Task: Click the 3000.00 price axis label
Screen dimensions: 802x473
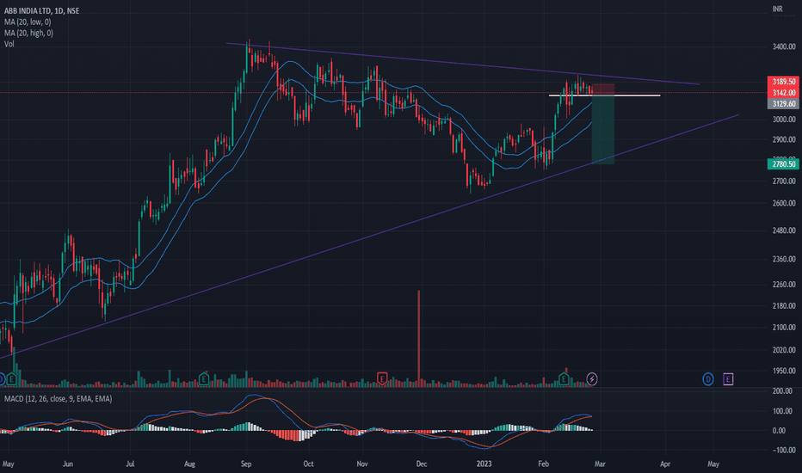Action: [x=784, y=120]
